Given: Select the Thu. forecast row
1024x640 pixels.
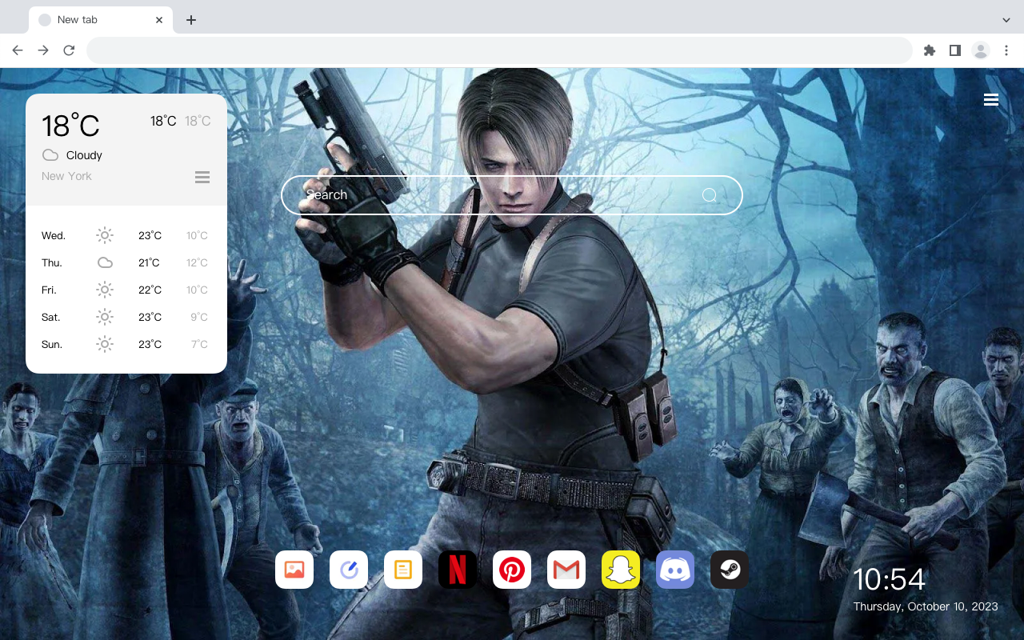Looking at the screenshot, I should [126, 262].
